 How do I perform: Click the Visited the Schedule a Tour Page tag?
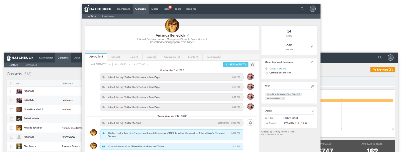click(283, 94)
